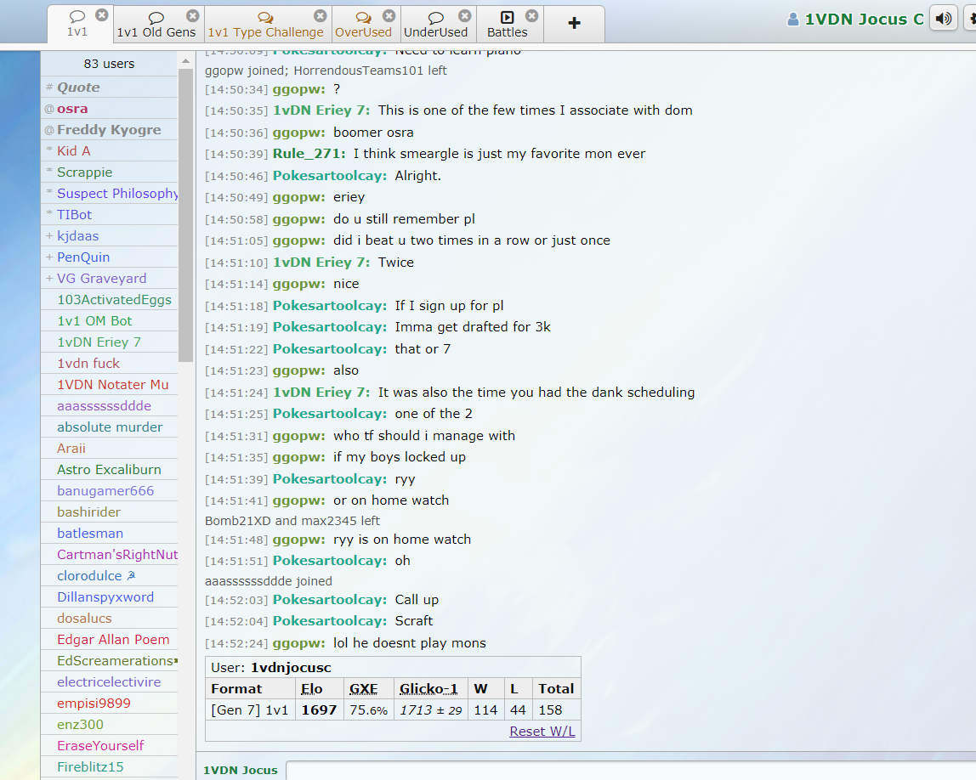Select user Araii in list
This screenshot has width=976, height=780.
110,448
